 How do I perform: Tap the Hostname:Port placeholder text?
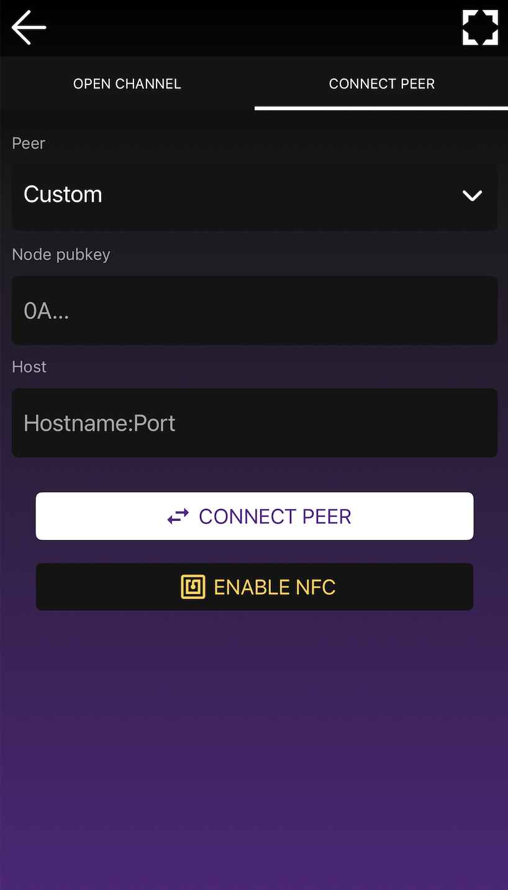point(99,423)
